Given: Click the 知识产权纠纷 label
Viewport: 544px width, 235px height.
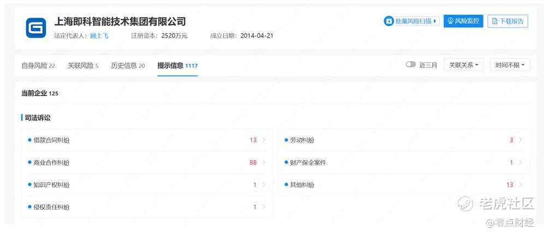Looking at the screenshot, I should (x=51, y=185).
